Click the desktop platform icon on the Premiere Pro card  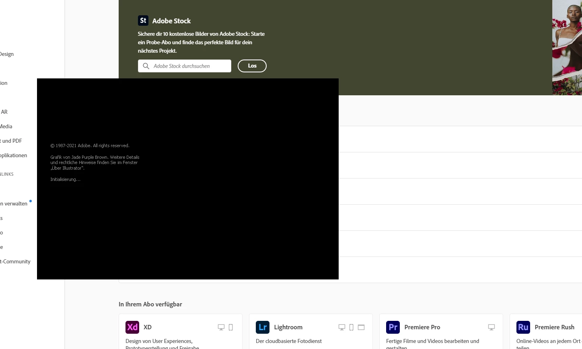pos(492,327)
